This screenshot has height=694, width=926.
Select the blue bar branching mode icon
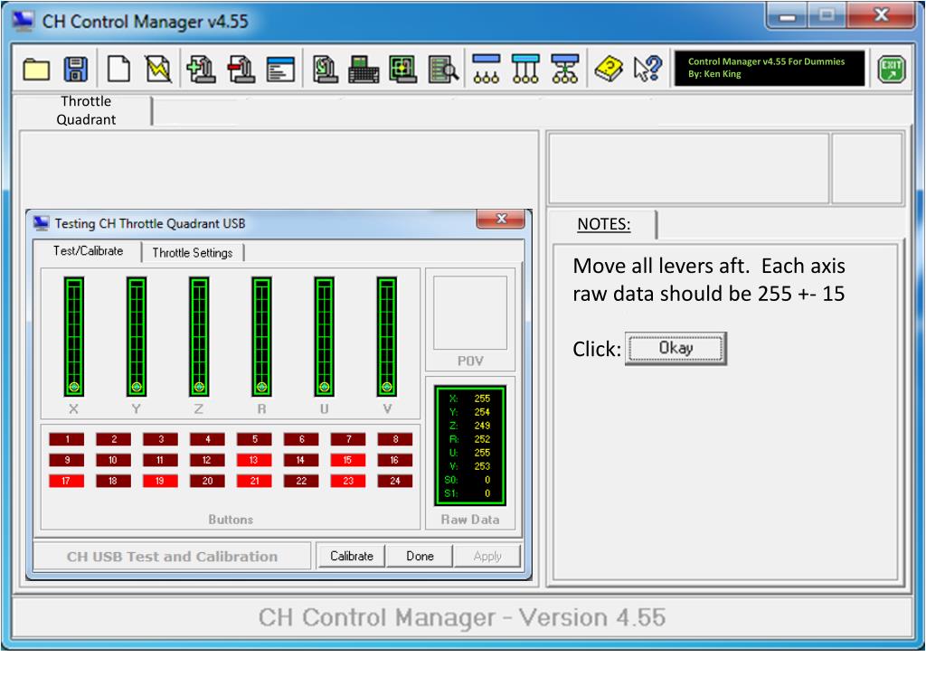565,69
